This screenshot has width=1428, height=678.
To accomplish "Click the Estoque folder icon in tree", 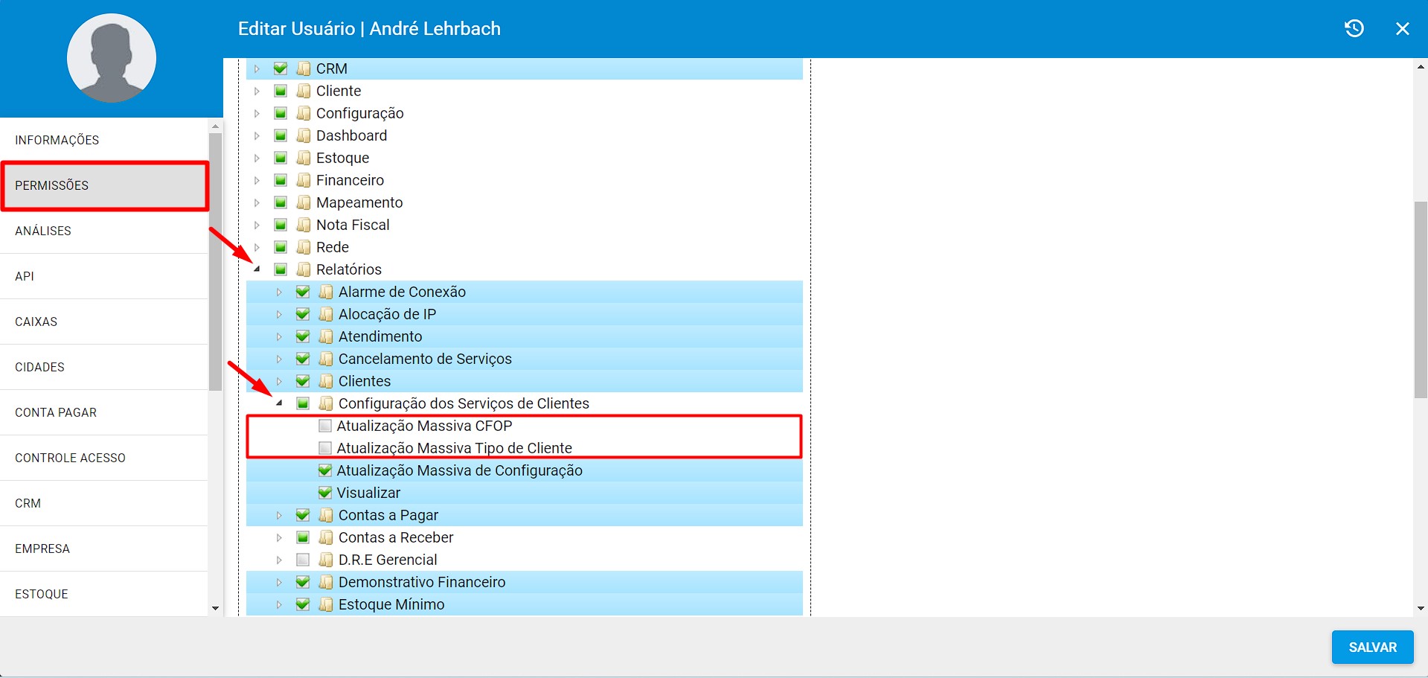I will [304, 158].
